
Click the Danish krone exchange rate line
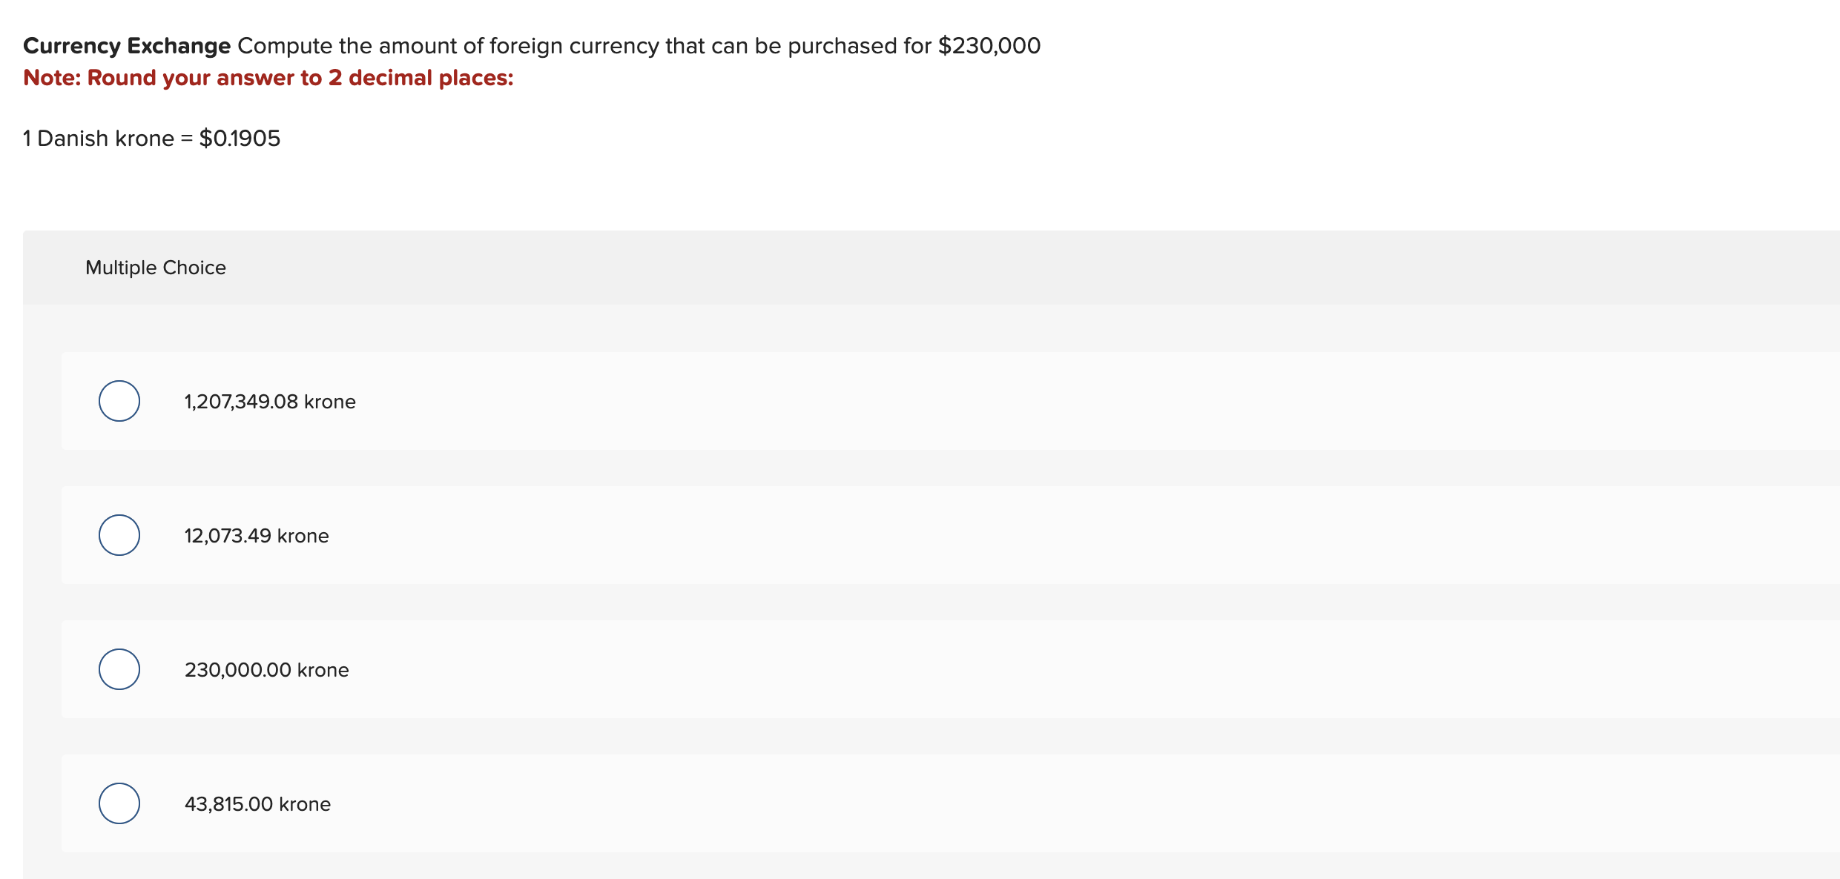[151, 138]
